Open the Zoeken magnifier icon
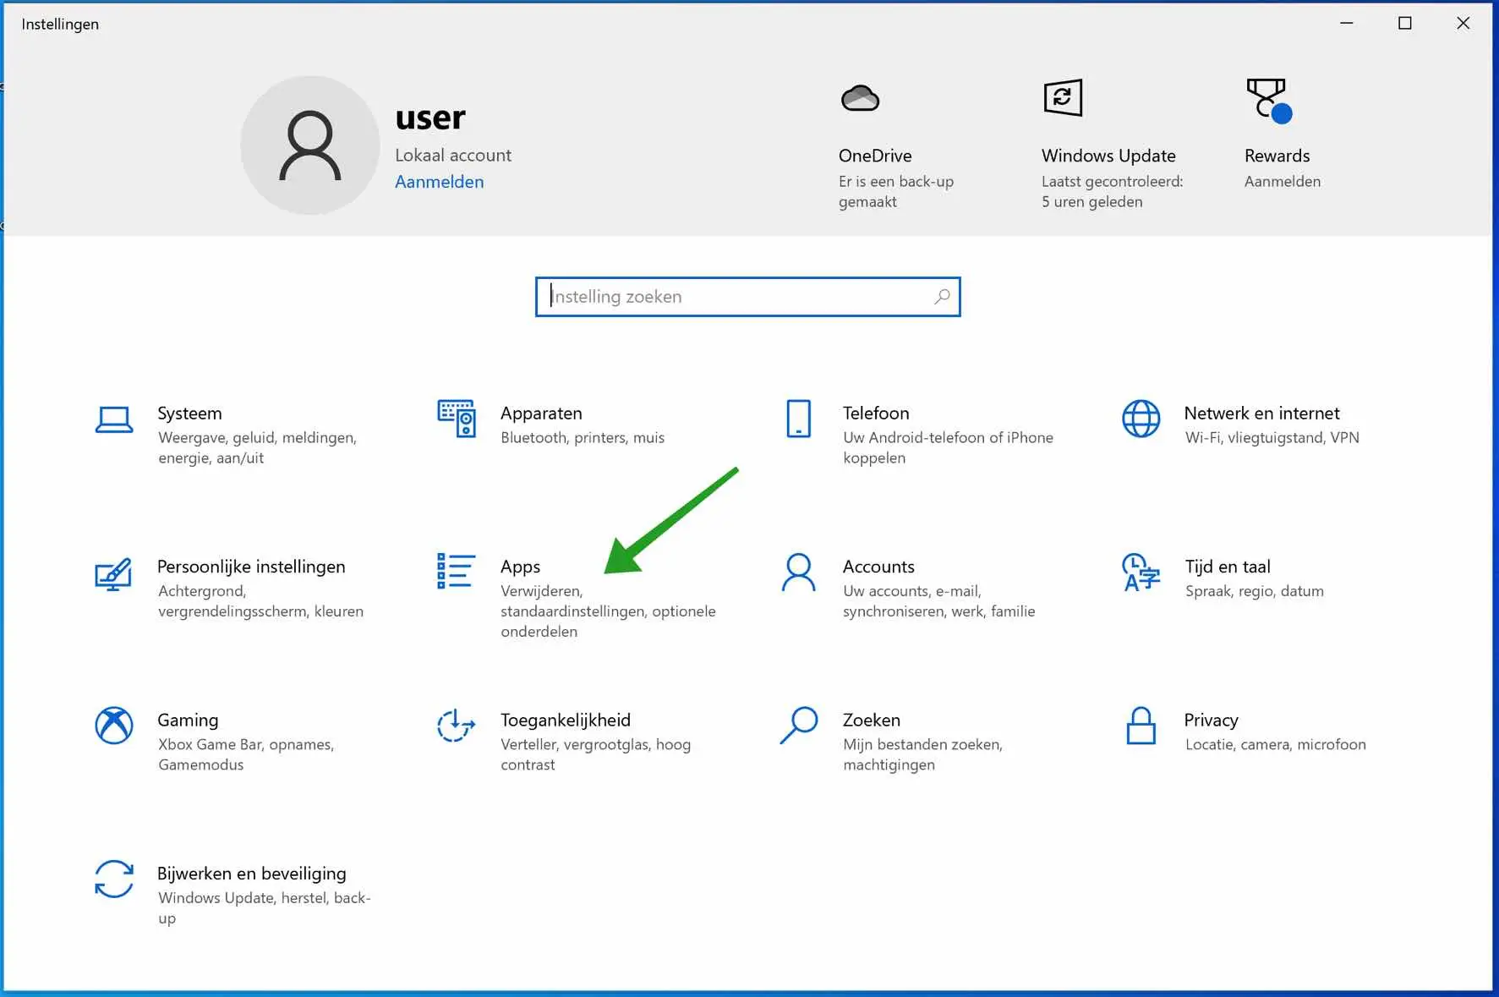 798,726
